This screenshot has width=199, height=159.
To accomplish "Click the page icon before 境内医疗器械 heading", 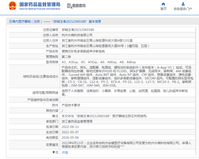I will (10, 22).
